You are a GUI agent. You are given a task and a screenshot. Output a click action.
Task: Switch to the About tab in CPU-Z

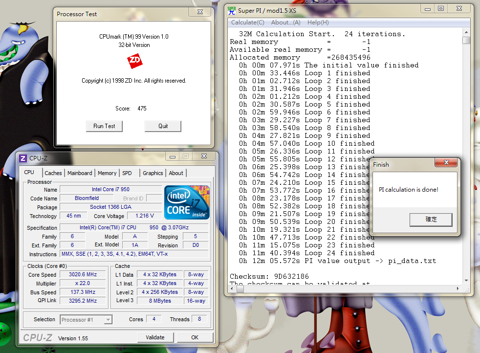[x=176, y=173]
